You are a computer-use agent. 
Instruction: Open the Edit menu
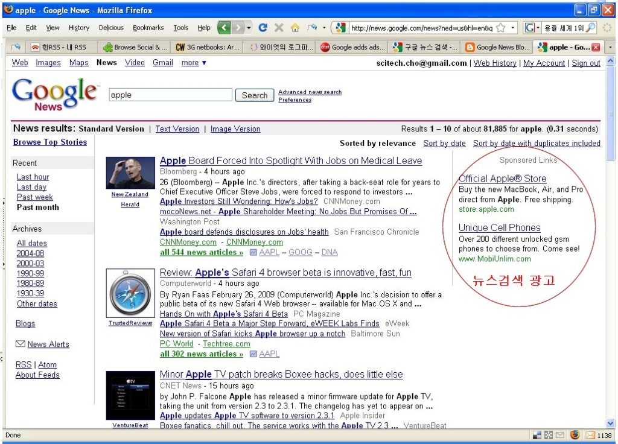pos(31,28)
